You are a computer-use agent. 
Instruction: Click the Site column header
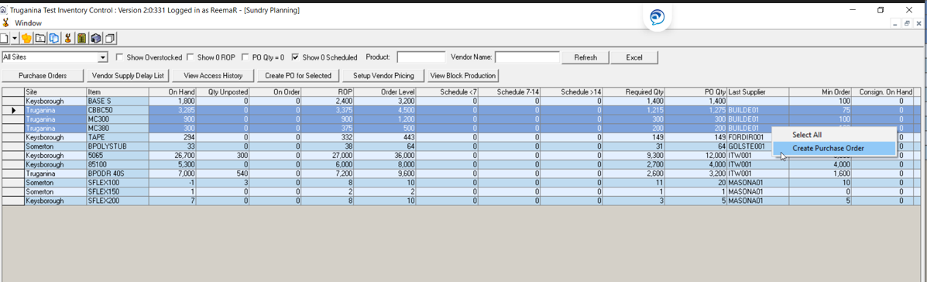(55, 92)
